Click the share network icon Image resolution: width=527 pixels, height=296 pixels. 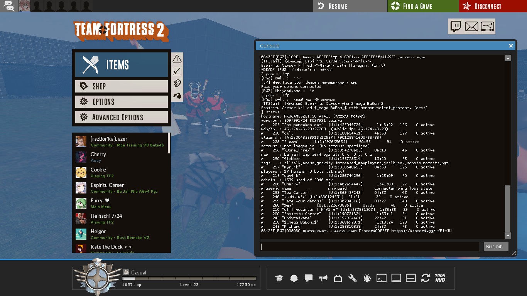click(487, 27)
